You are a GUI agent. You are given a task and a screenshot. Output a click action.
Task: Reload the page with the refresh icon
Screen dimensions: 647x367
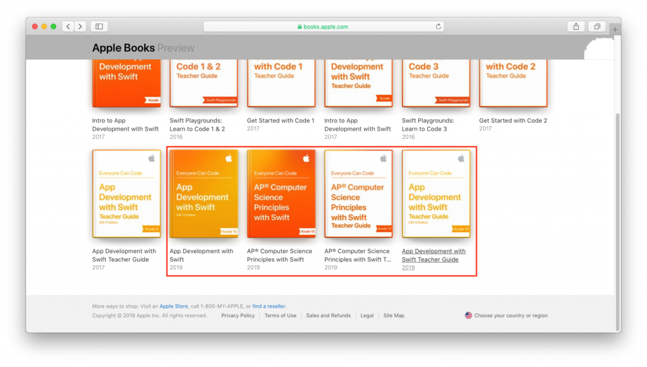[x=438, y=27]
